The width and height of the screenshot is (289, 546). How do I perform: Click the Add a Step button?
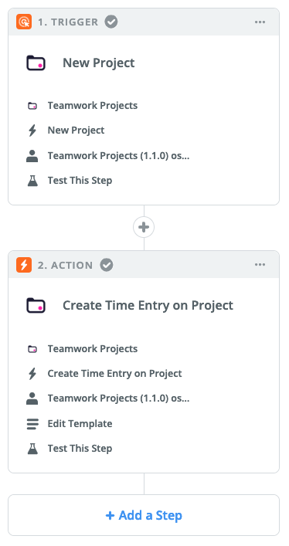pos(144,515)
